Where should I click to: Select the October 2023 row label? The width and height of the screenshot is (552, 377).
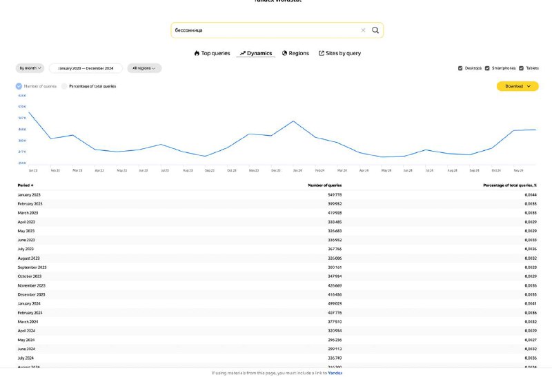click(30, 276)
